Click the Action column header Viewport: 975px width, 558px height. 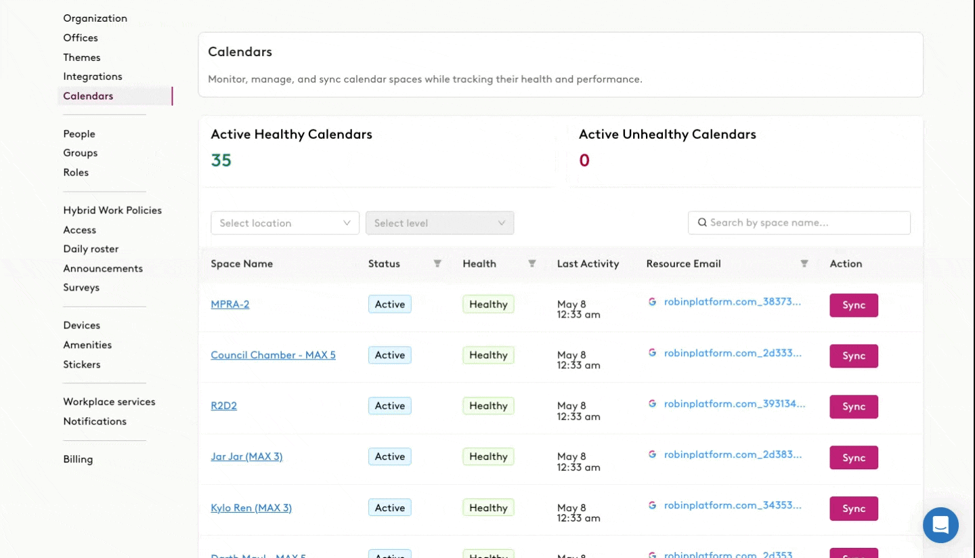[x=846, y=264]
